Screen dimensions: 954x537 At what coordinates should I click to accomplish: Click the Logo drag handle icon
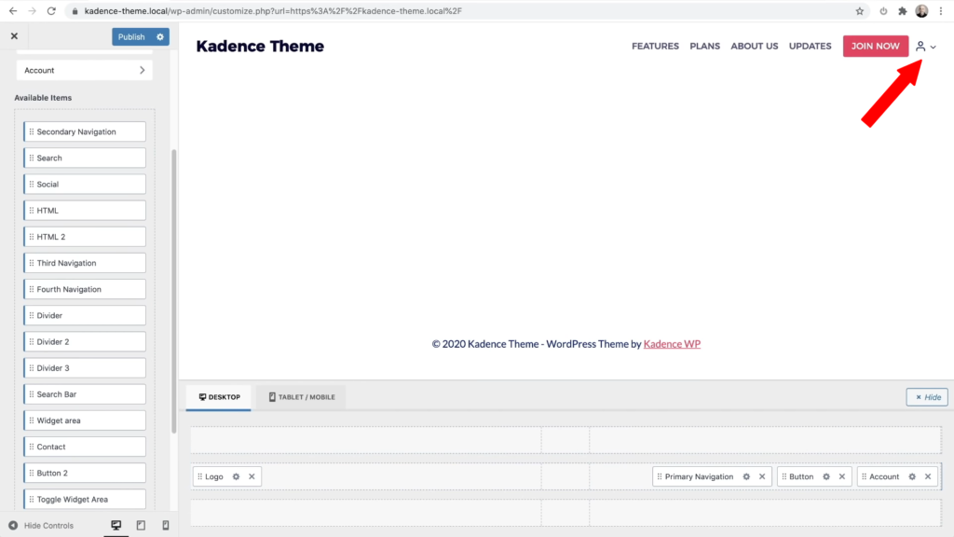click(200, 476)
